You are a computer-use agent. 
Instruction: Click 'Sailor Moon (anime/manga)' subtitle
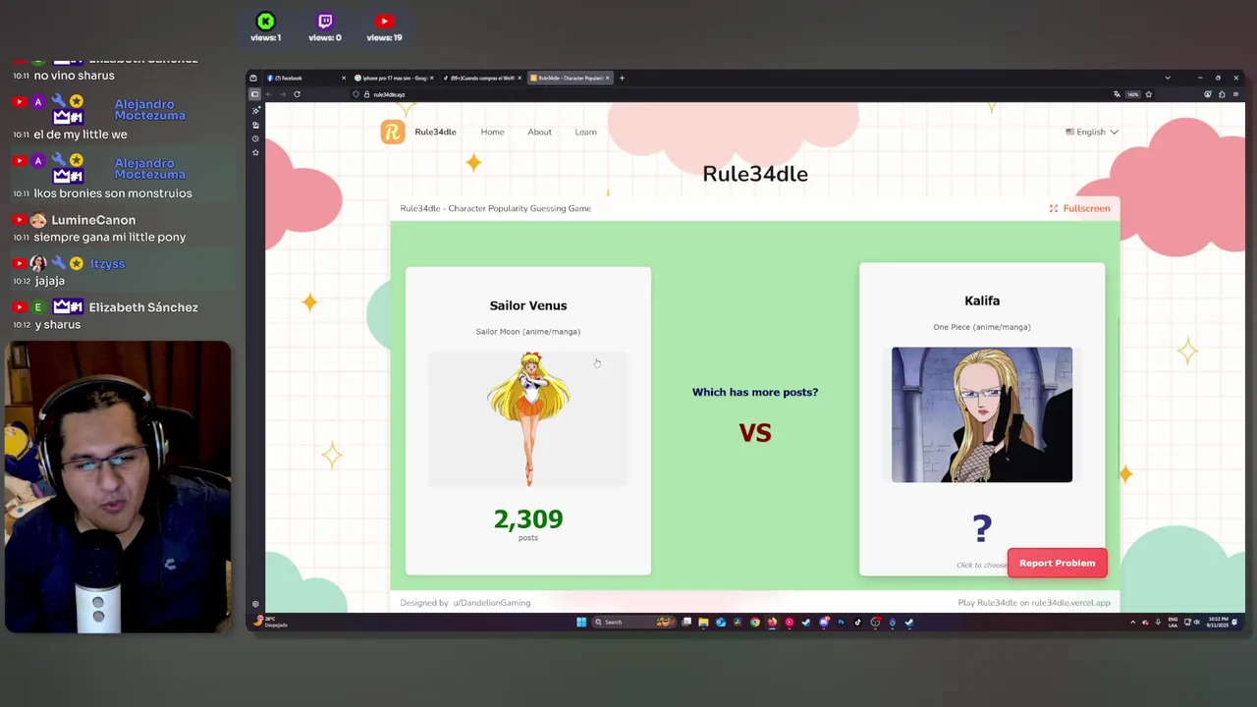coord(528,332)
